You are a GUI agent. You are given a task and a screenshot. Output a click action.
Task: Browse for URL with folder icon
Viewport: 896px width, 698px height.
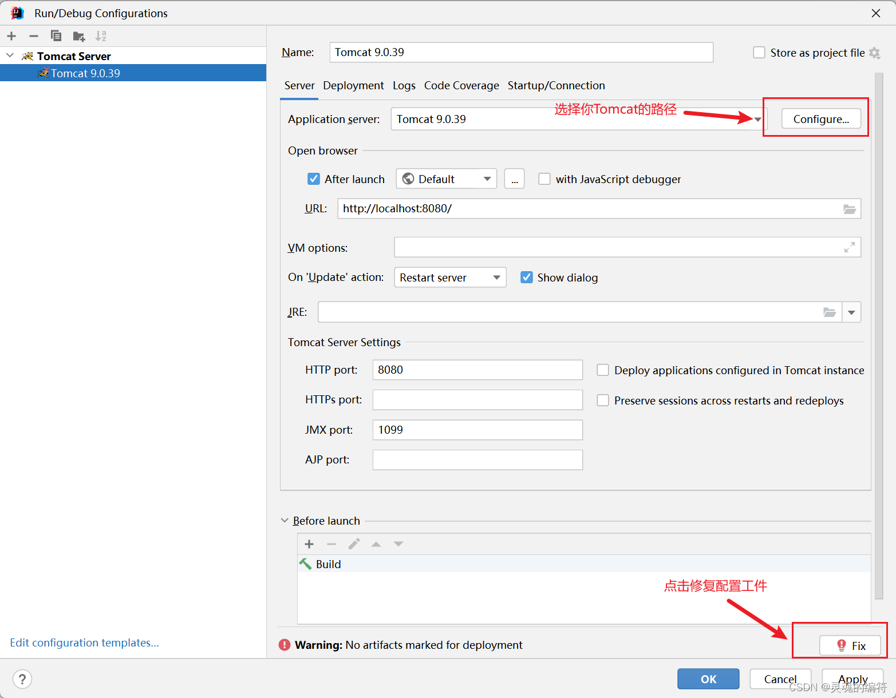tap(850, 209)
